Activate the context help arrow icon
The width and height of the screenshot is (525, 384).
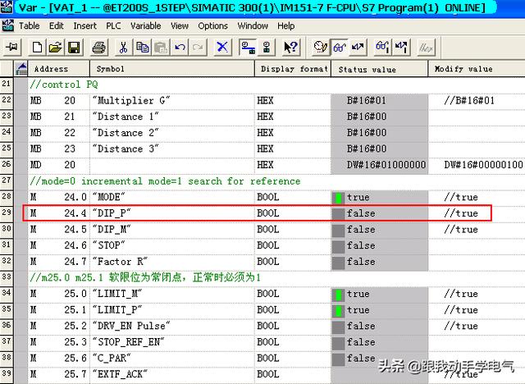[290, 48]
